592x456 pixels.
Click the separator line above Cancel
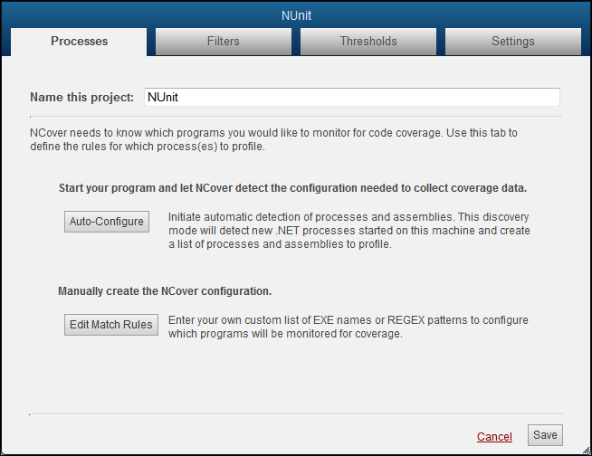pos(295,414)
